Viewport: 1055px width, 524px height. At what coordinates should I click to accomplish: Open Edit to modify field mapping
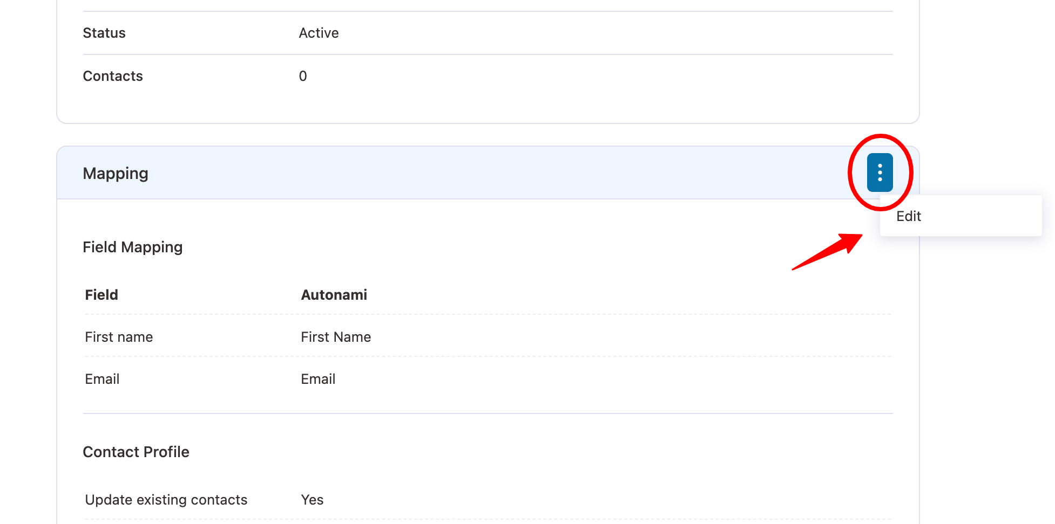coord(908,216)
